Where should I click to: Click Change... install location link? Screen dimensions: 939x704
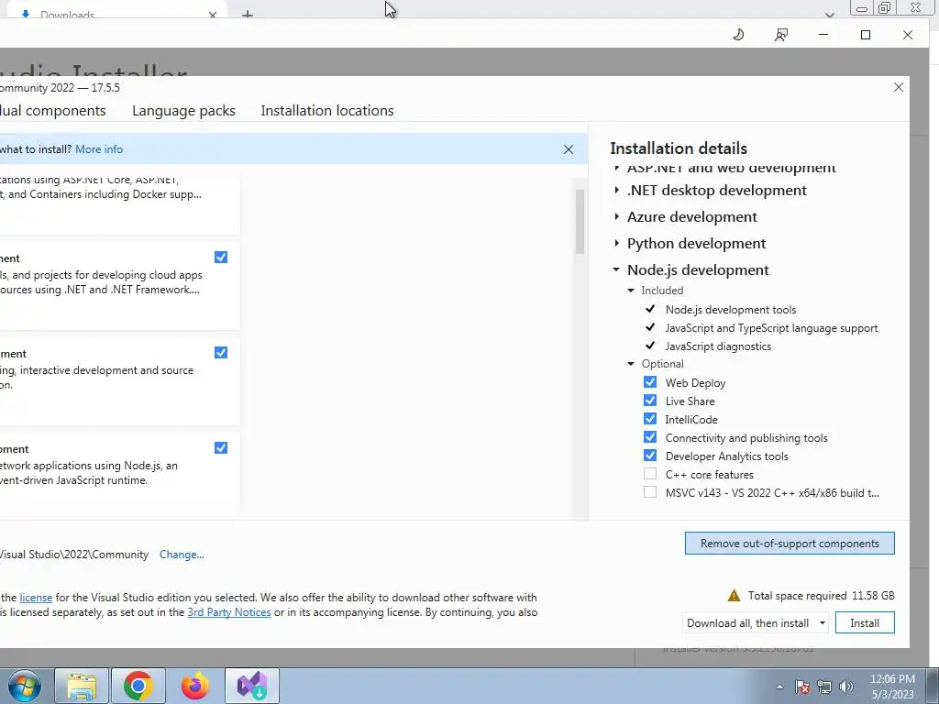click(182, 555)
